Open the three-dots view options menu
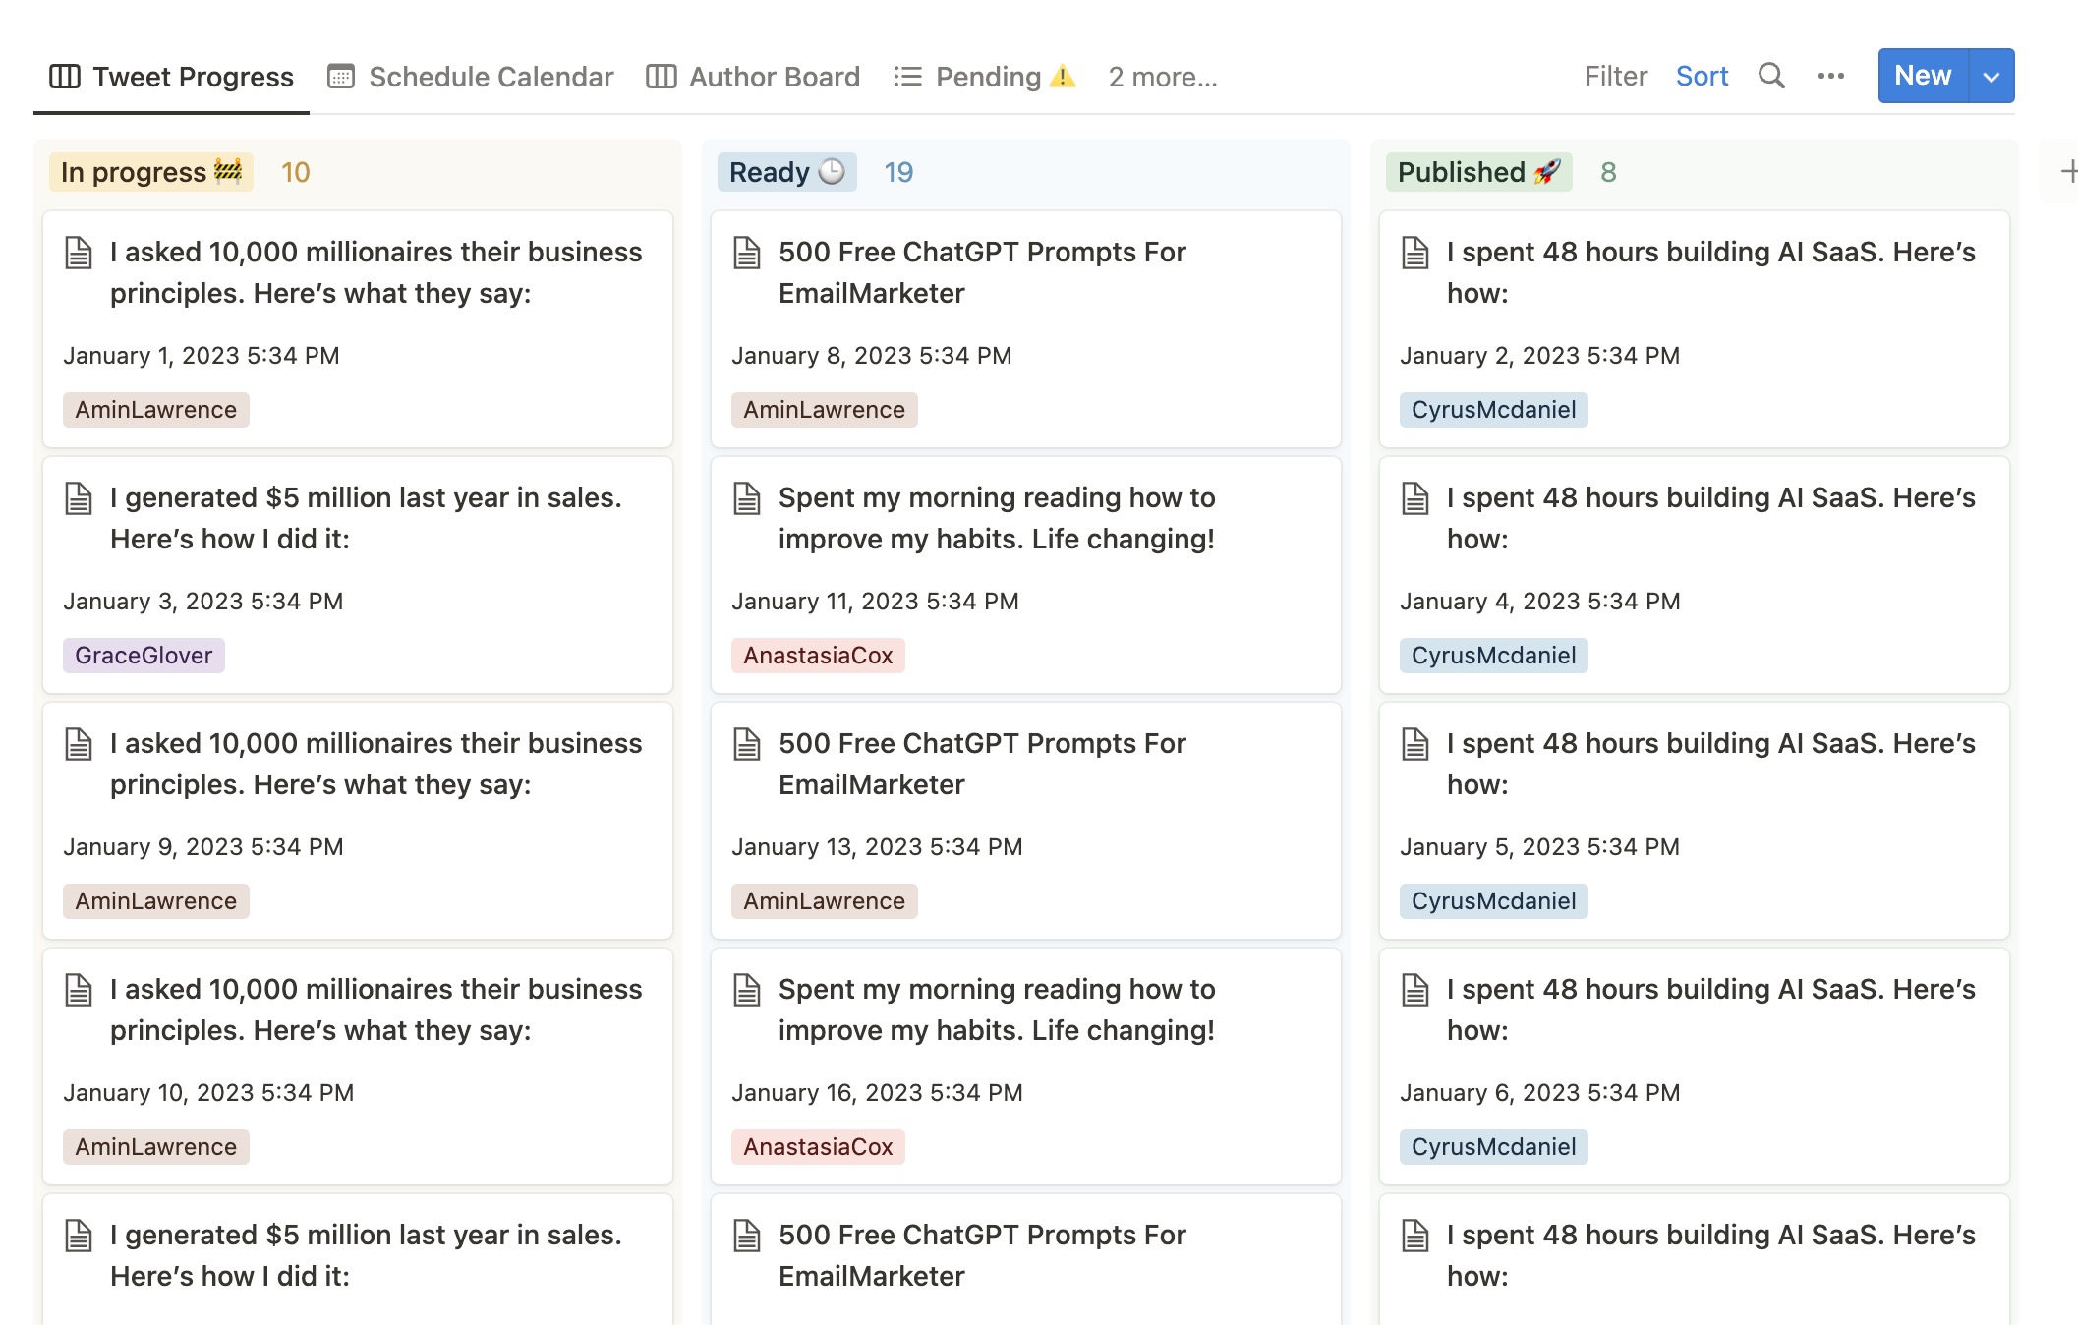 1830,76
